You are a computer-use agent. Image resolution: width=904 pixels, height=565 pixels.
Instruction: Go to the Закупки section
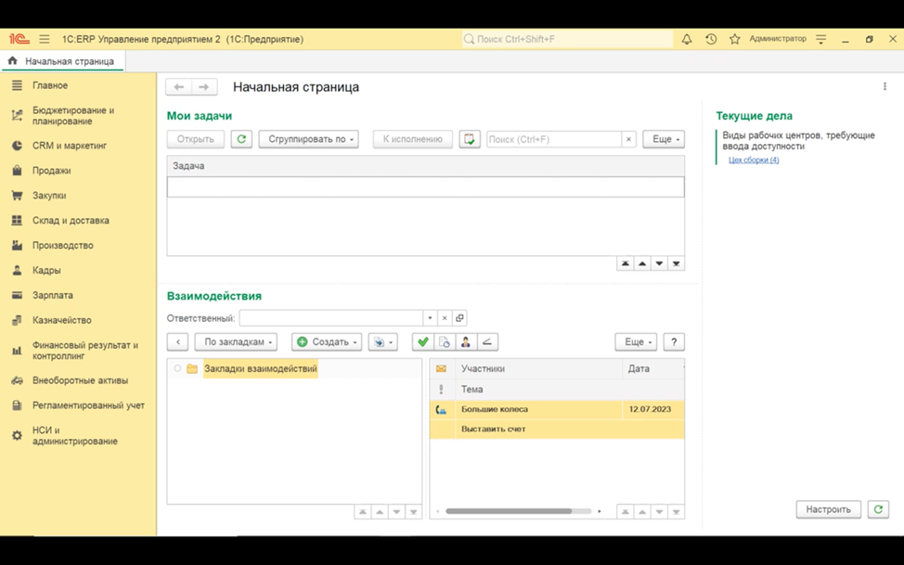point(49,196)
